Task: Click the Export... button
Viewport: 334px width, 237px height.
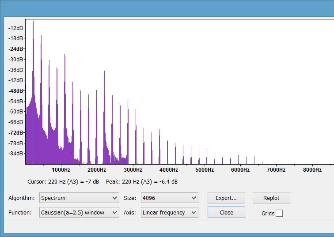Action: tap(226, 198)
